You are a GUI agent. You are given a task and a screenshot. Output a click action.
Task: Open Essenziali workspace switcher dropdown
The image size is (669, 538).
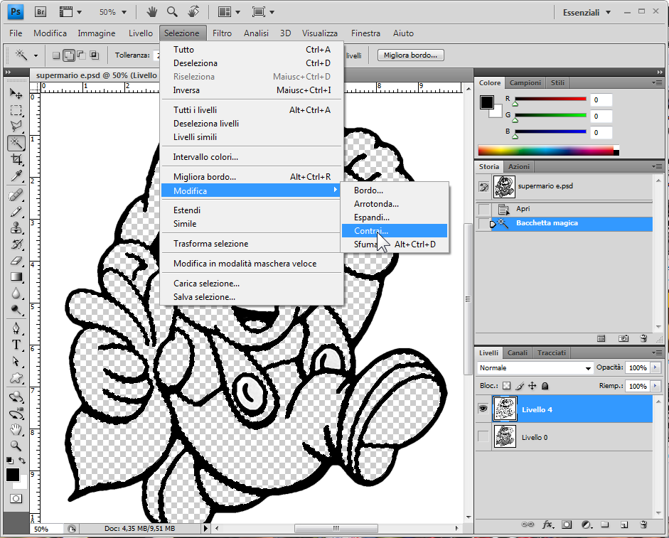coord(587,12)
